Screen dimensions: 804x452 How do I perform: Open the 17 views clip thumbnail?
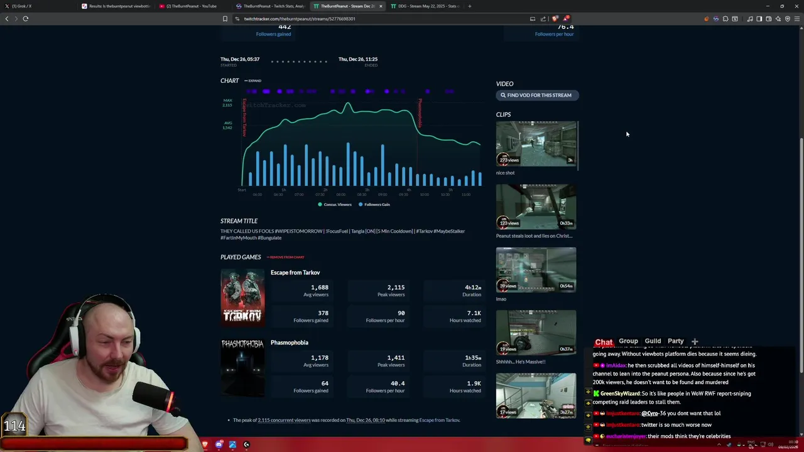tap(536, 396)
